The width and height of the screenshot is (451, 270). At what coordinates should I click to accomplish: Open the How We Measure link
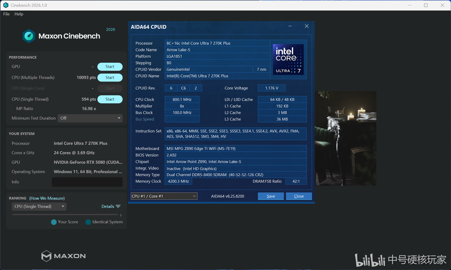click(x=47, y=198)
